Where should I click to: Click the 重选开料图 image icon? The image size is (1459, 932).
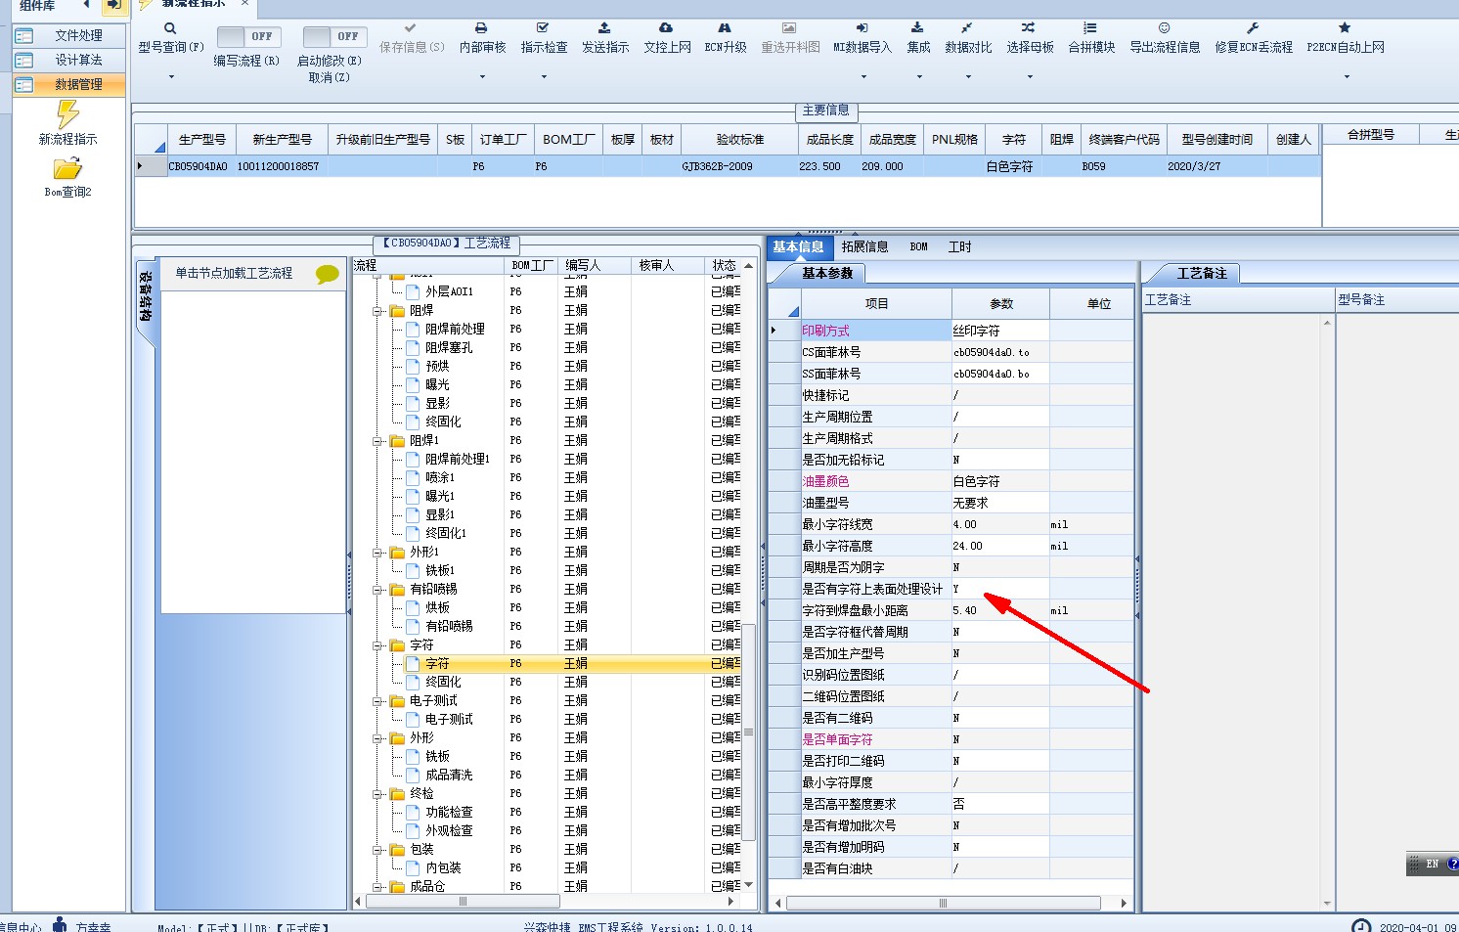(x=789, y=28)
